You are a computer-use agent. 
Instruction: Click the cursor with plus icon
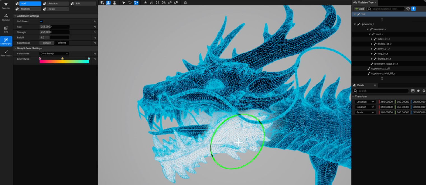click(x=170, y=3)
